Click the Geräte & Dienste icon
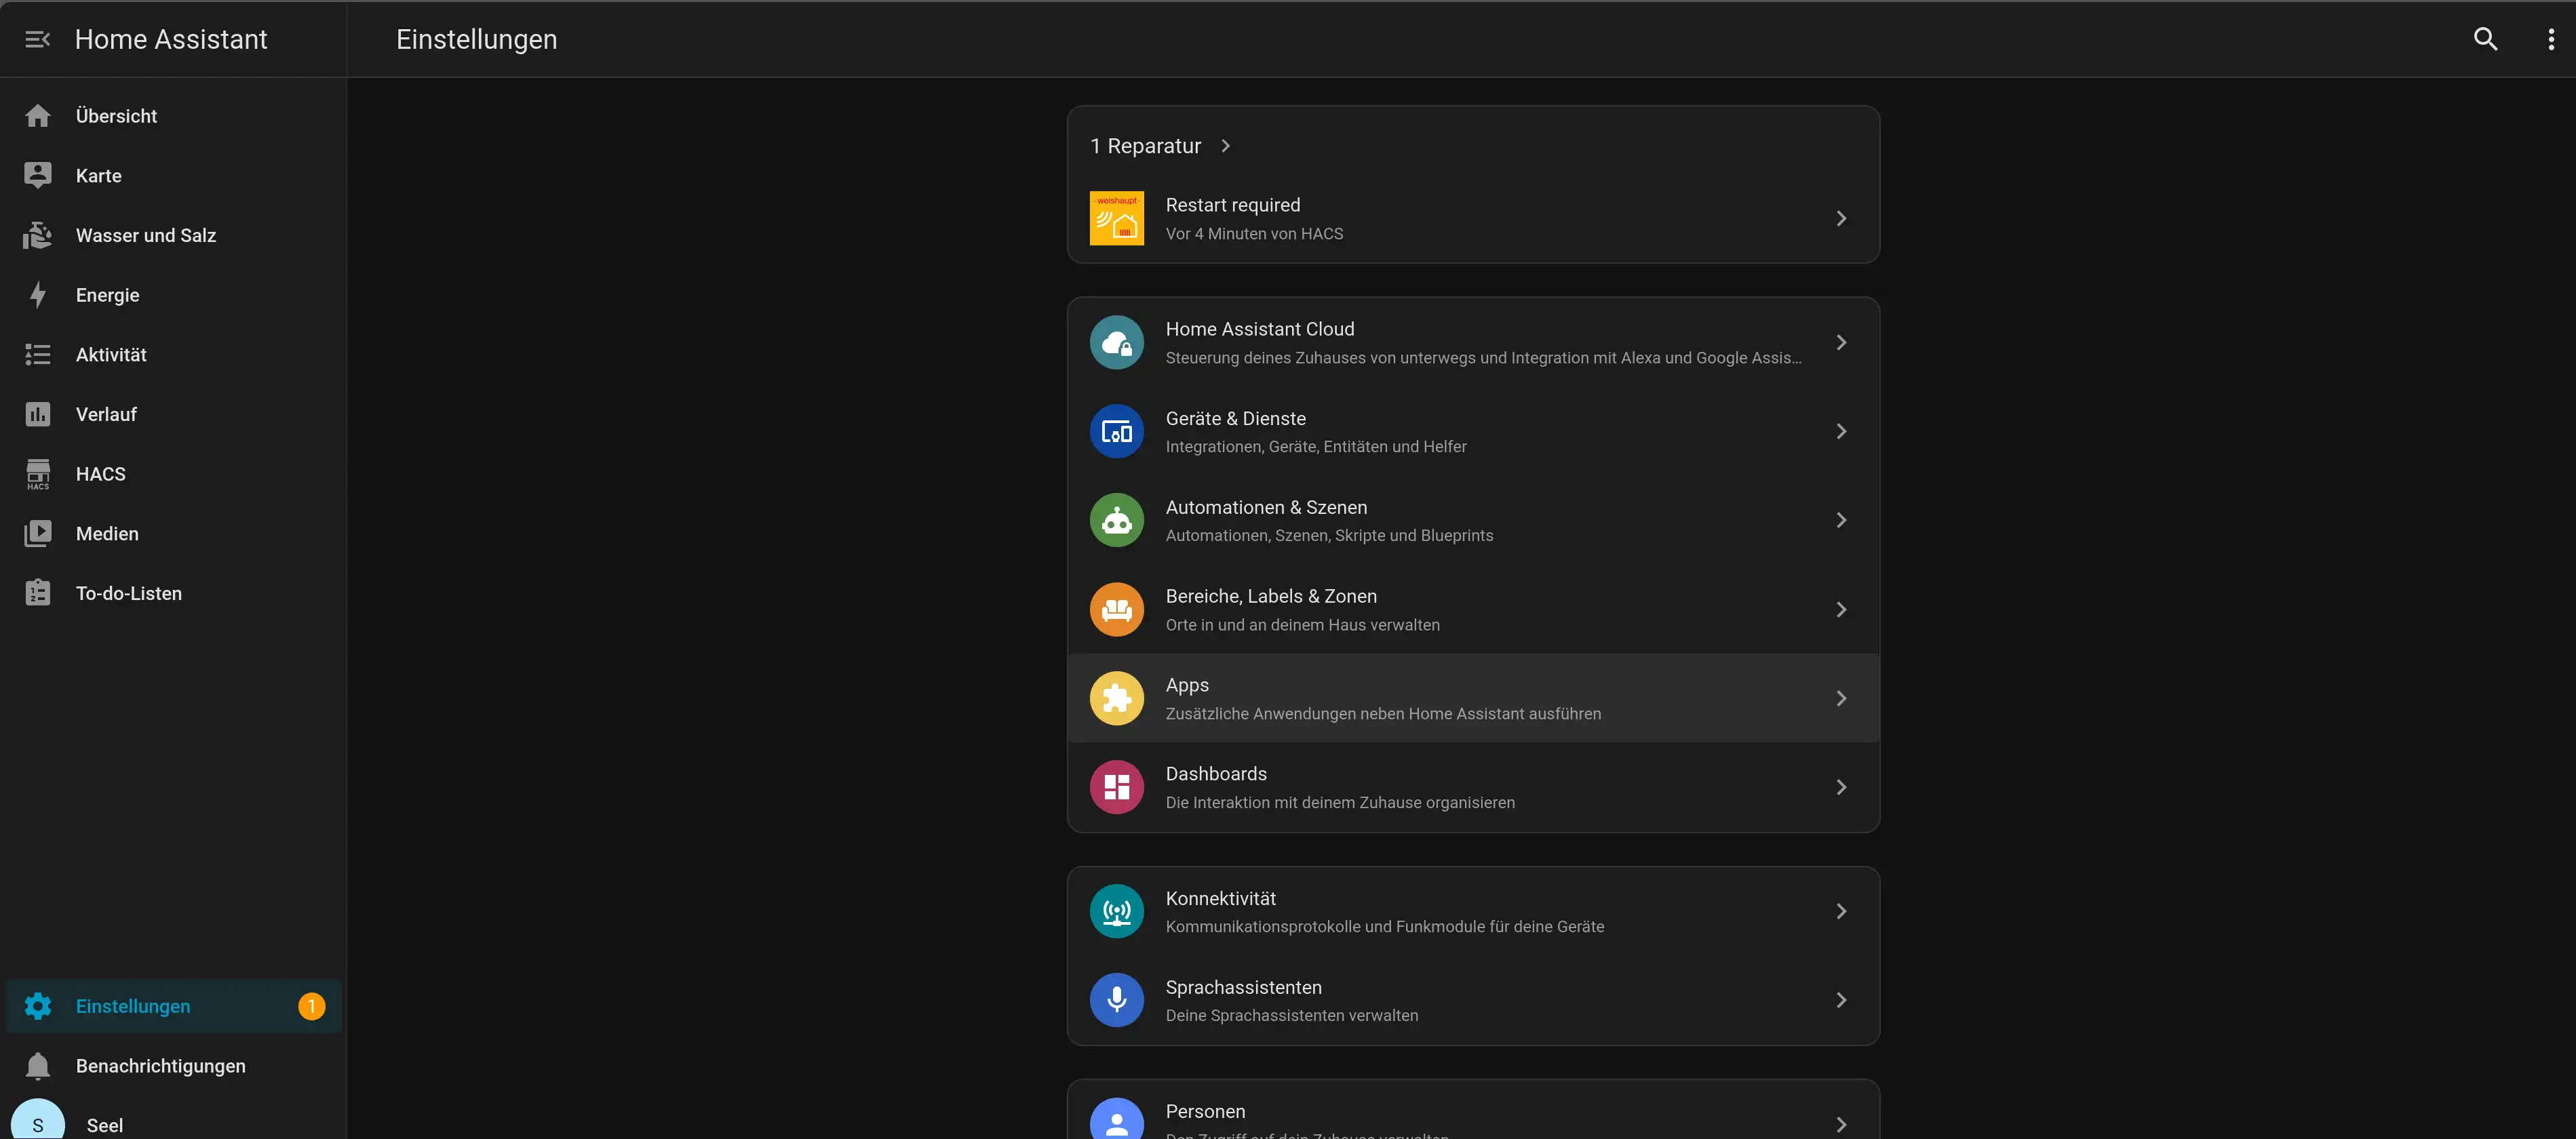Screen dimensions: 2576x1139 click(x=1116, y=432)
